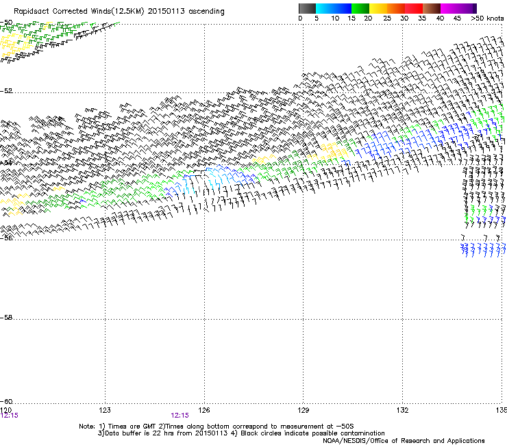Click the '-58' latitude axis label

[6, 318]
